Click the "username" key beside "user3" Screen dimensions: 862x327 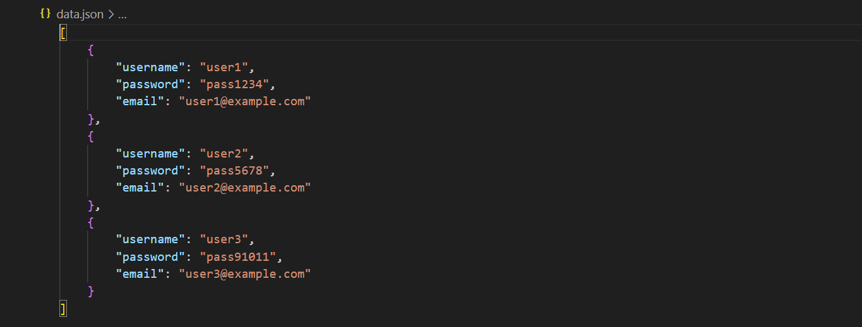pos(150,239)
